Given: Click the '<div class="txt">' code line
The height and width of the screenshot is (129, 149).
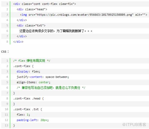Looking at the screenshot, I should (31, 26).
